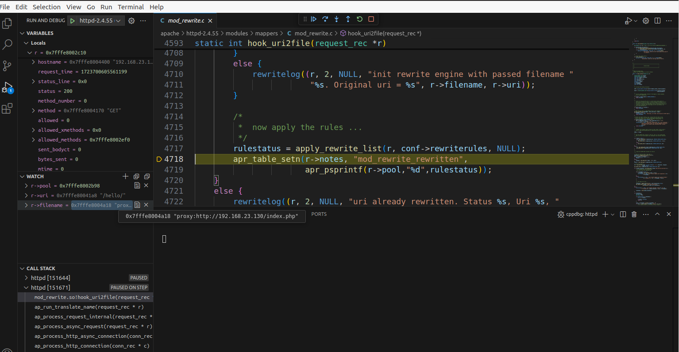Open editor more actions ellipsis
This screenshot has height=352, width=679.
[669, 21]
